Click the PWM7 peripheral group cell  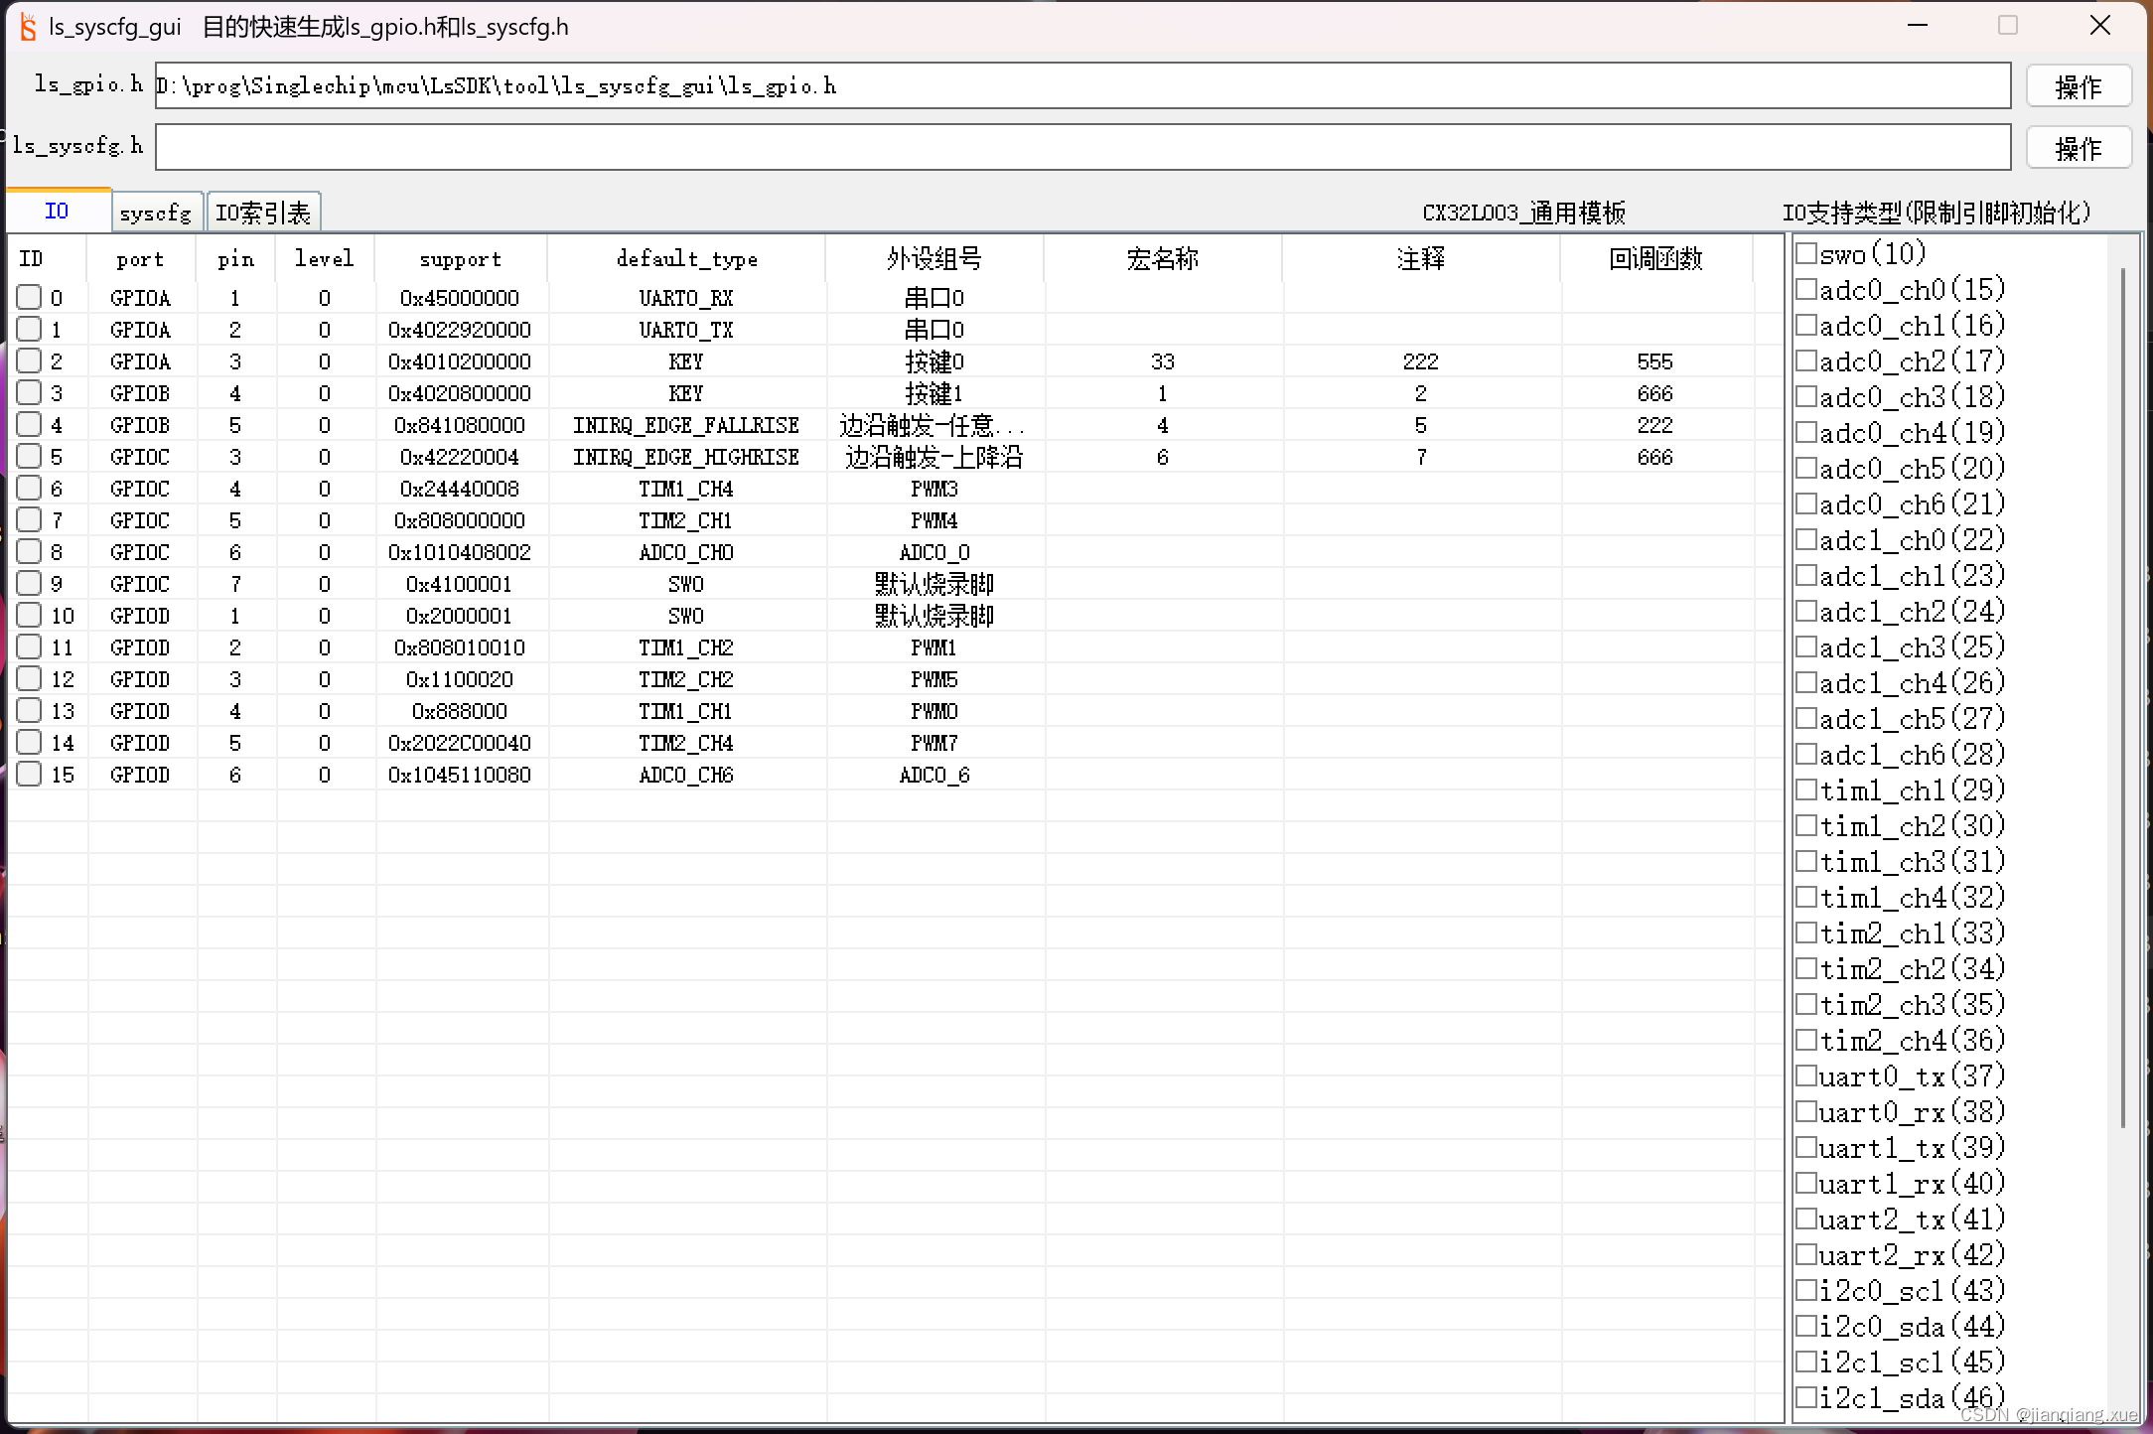pyautogui.click(x=934, y=743)
